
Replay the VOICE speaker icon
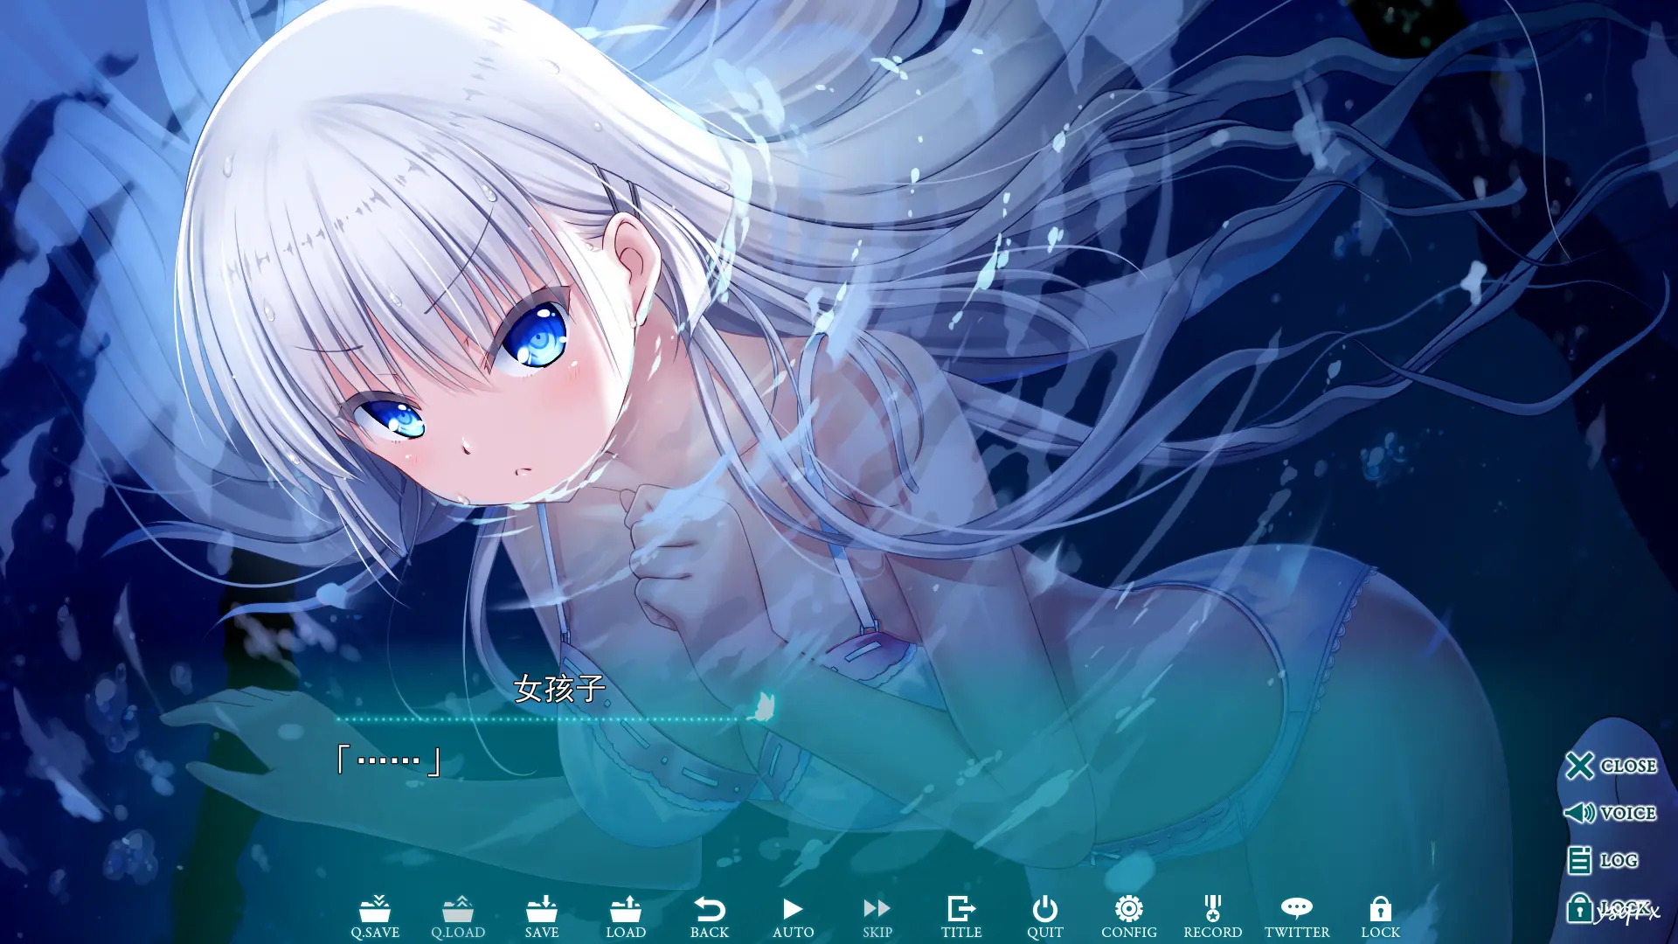click(x=1610, y=813)
